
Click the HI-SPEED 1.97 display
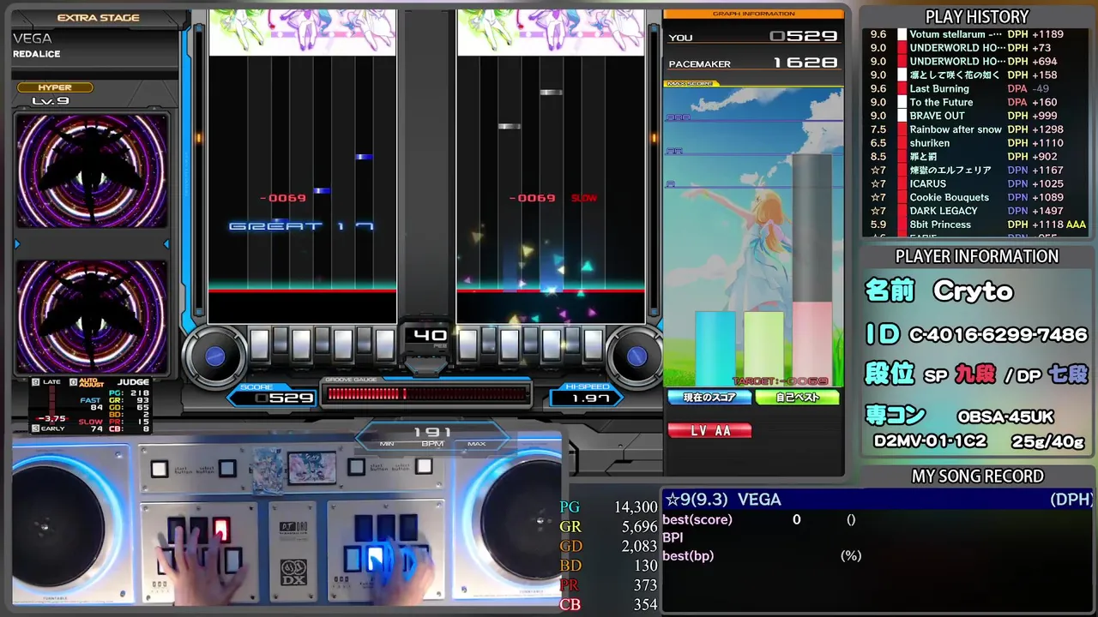(586, 394)
